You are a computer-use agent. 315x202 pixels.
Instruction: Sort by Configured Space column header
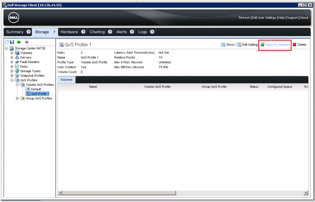tap(279, 87)
